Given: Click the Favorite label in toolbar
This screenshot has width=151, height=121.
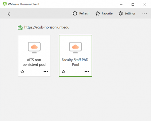Looking at the screenshot, I should [x=107, y=13].
